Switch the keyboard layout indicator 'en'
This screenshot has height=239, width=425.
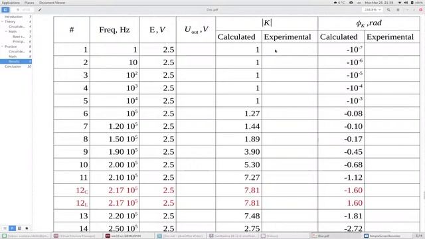pos(359,3)
